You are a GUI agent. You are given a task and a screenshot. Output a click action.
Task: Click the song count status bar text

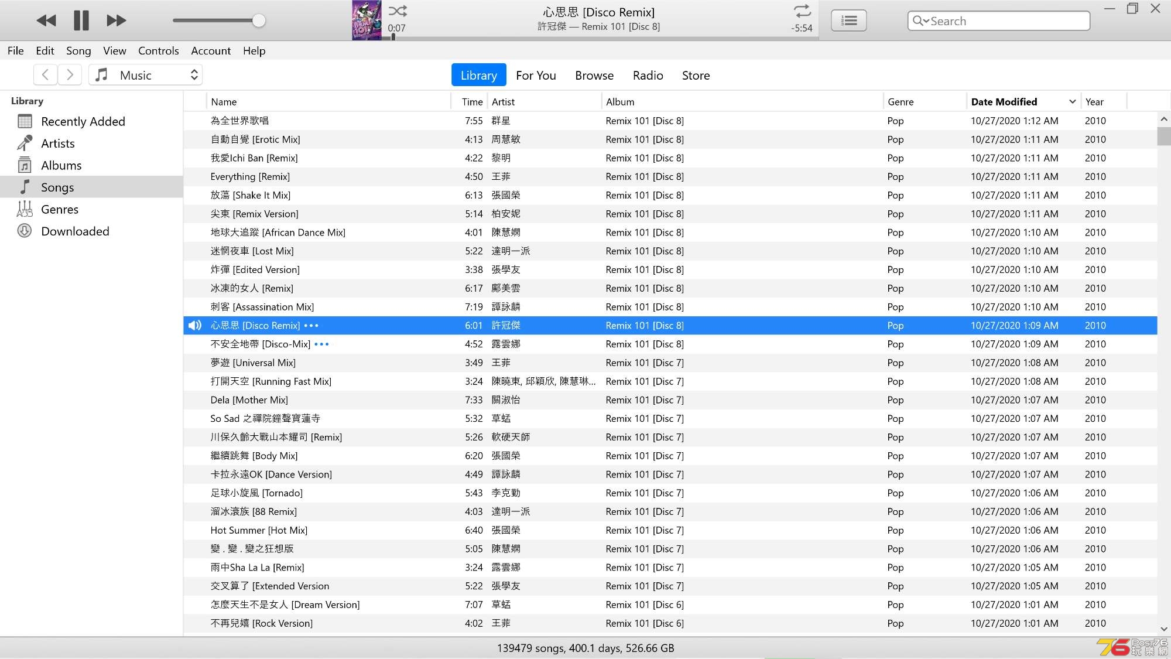pyautogui.click(x=585, y=648)
